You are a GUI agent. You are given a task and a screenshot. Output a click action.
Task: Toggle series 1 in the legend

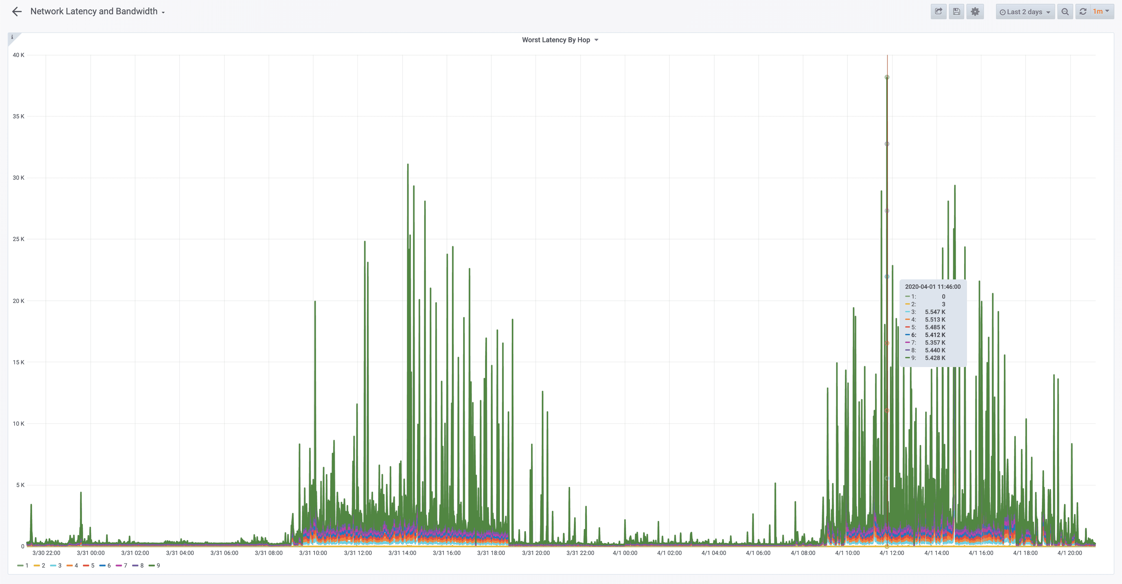click(x=27, y=565)
